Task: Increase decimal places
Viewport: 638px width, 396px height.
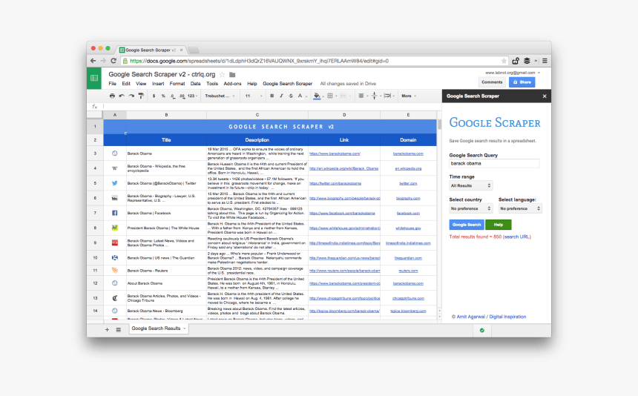Action: click(182, 96)
